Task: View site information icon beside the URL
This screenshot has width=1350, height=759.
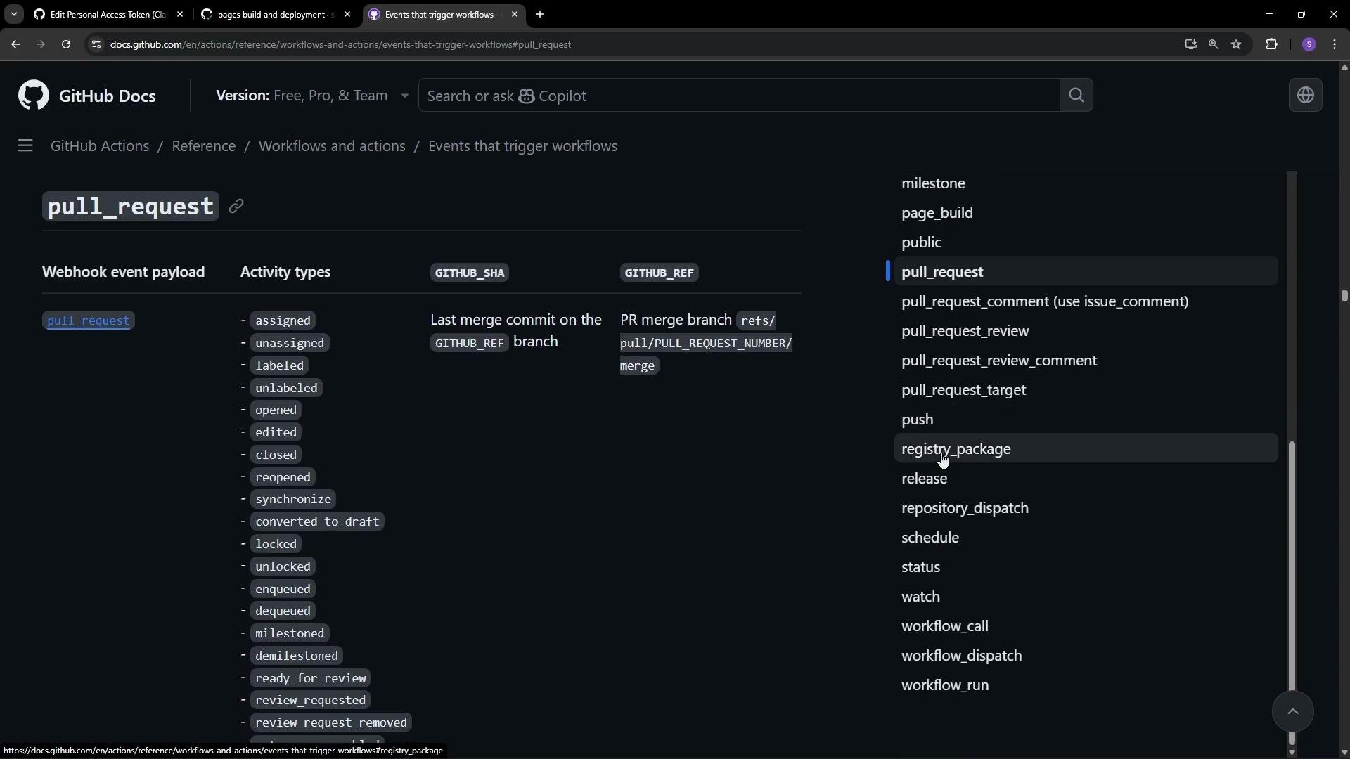Action: click(96, 44)
